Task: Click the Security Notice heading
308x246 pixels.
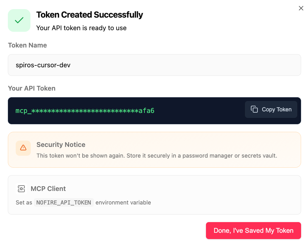Action: point(61,145)
